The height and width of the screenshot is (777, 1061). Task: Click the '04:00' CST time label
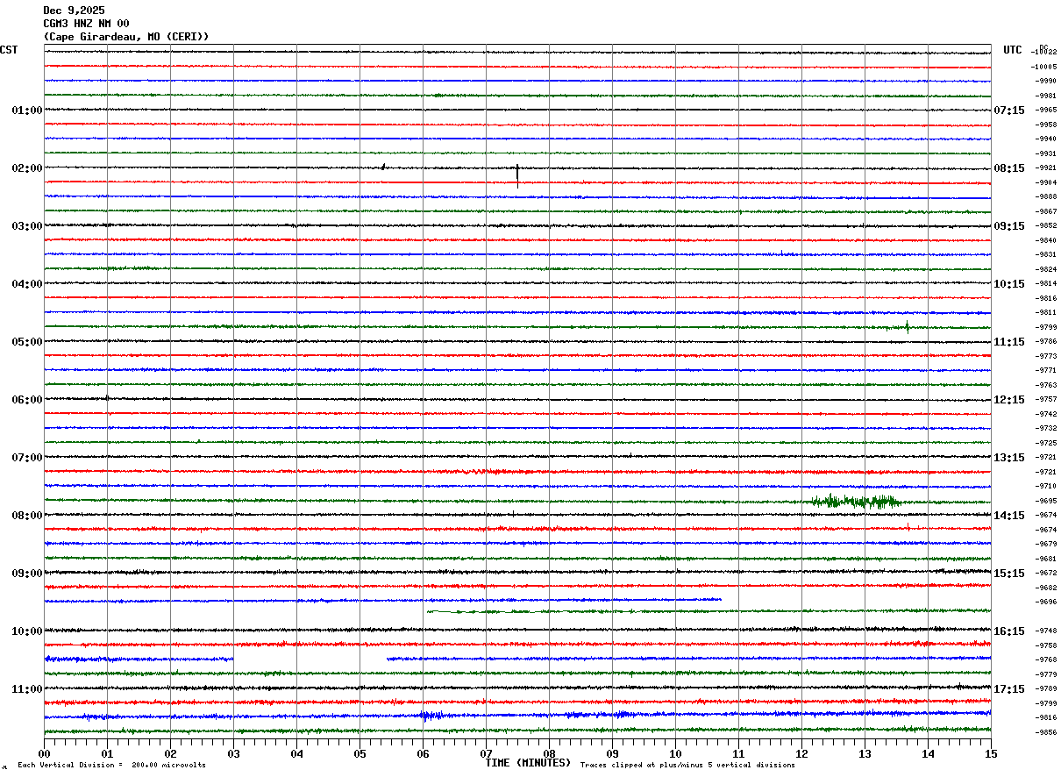point(27,284)
